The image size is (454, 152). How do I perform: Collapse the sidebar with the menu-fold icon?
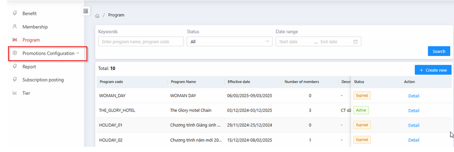[86, 11]
